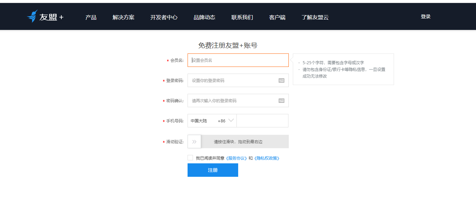Click the 登录密码 input field
The height and width of the screenshot is (202, 476).
pos(238,80)
